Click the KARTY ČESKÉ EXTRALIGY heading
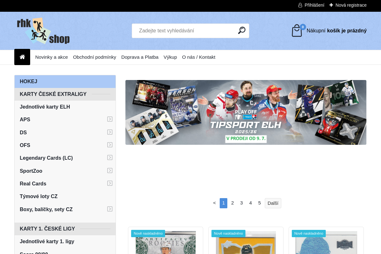 point(53,94)
